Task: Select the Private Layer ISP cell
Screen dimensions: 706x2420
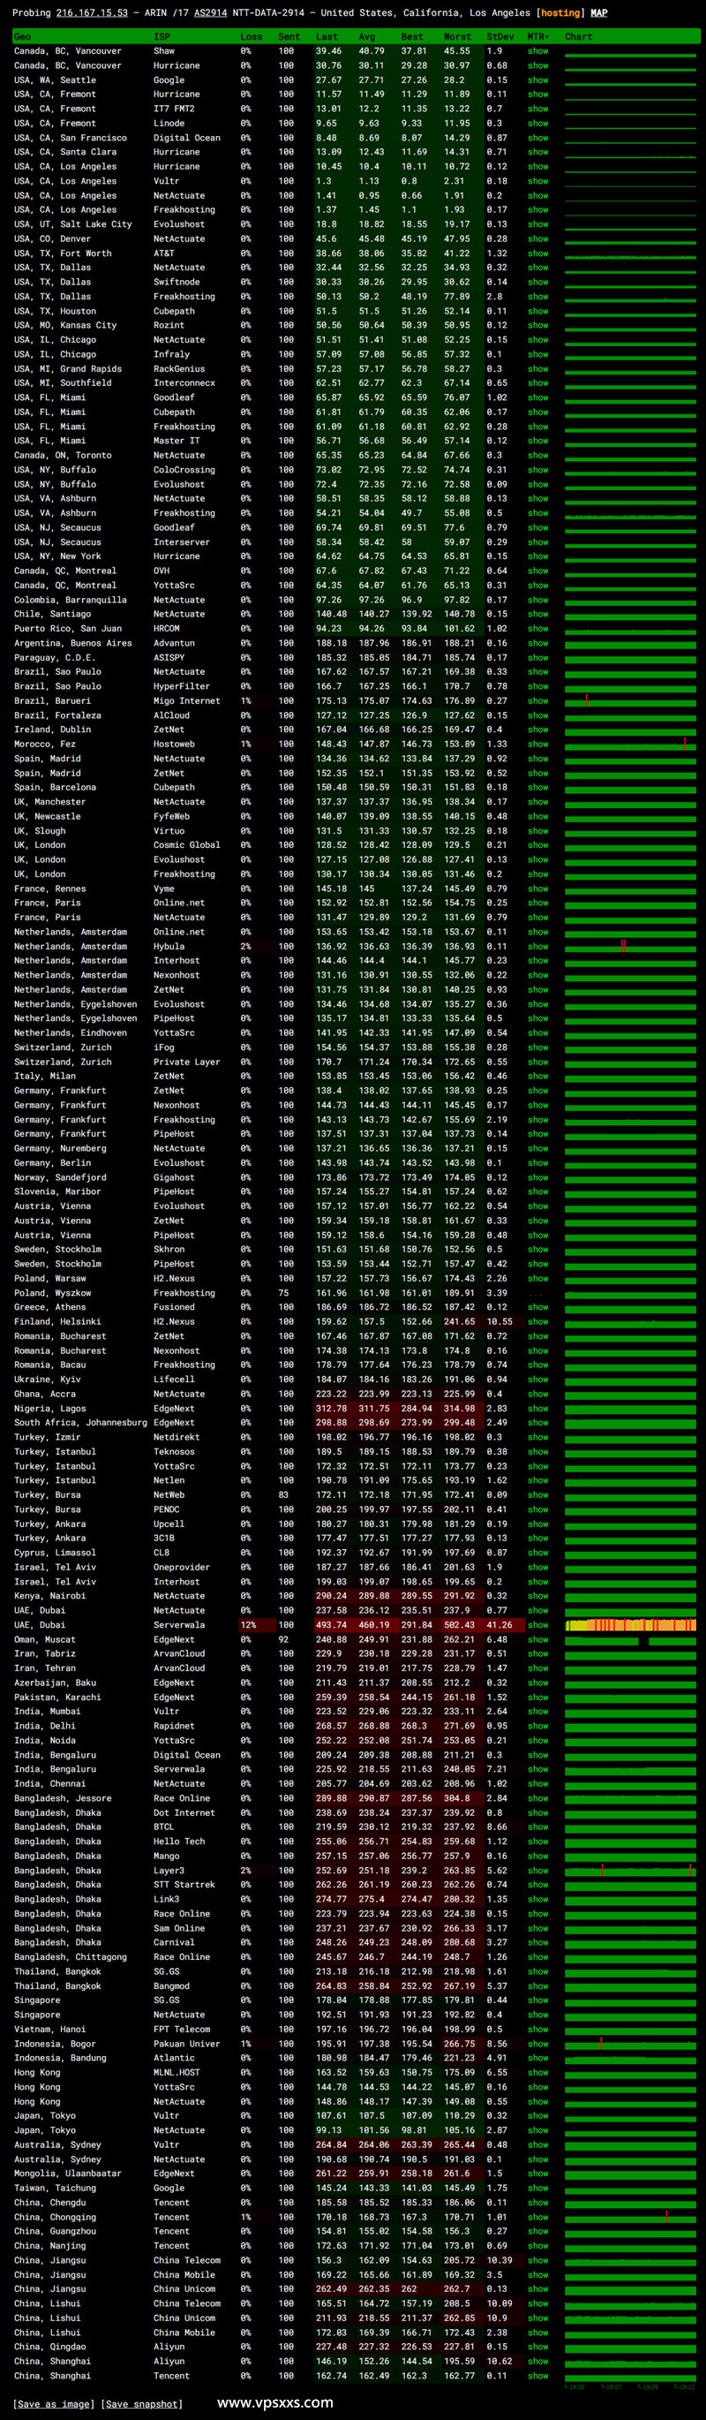Action: (187, 1062)
